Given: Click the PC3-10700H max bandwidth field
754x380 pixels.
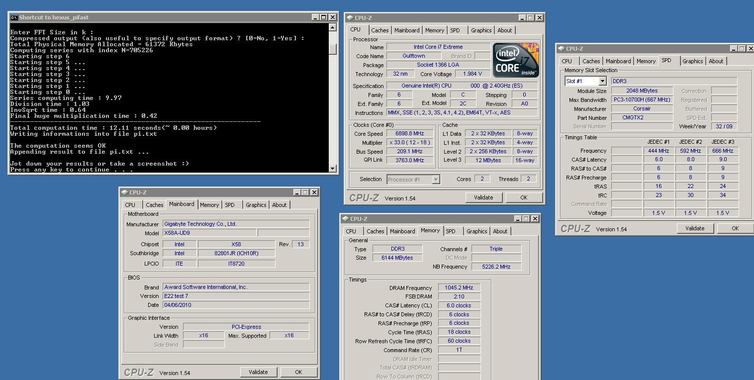Looking at the screenshot, I should (642, 99).
